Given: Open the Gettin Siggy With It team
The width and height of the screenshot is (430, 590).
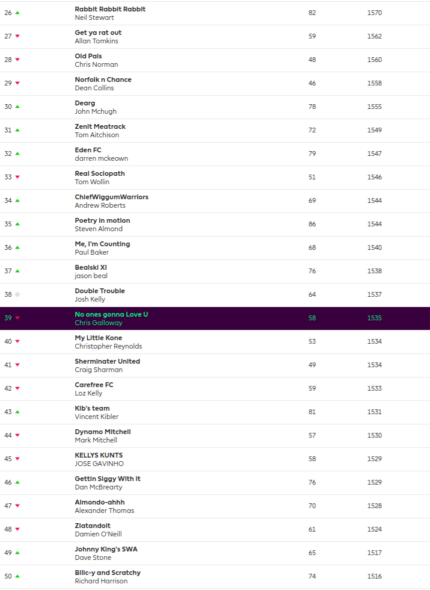Looking at the screenshot, I should tap(107, 479).
